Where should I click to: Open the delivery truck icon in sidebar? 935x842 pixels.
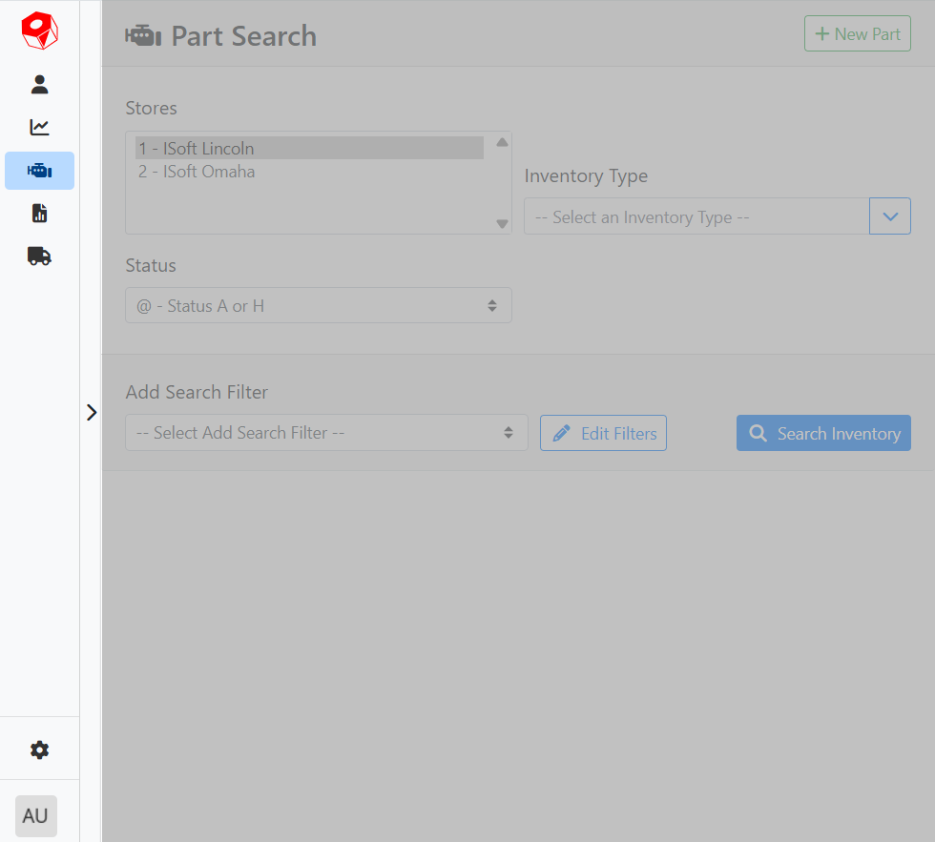[39, 256]
